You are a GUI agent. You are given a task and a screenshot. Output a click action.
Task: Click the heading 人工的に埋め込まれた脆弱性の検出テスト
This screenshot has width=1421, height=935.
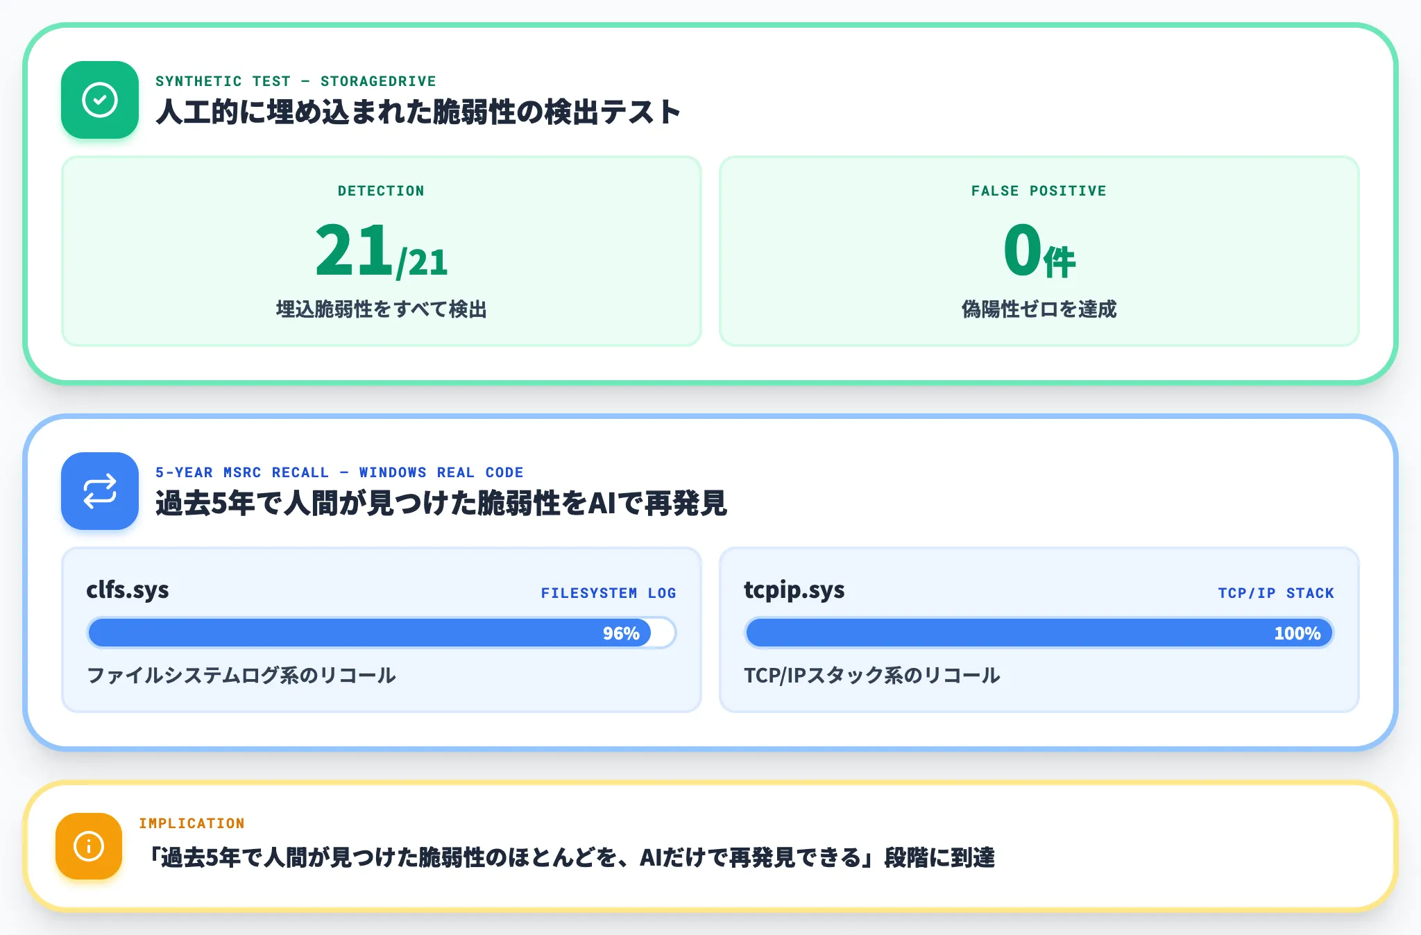click(418, 112)
